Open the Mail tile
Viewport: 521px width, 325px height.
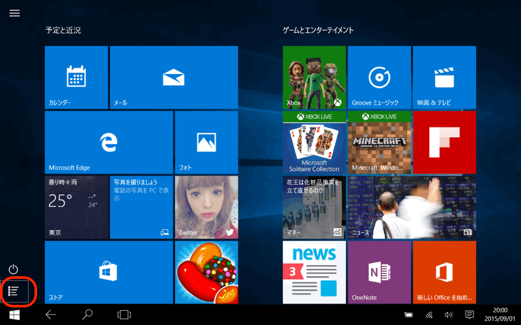pos(173,77)
